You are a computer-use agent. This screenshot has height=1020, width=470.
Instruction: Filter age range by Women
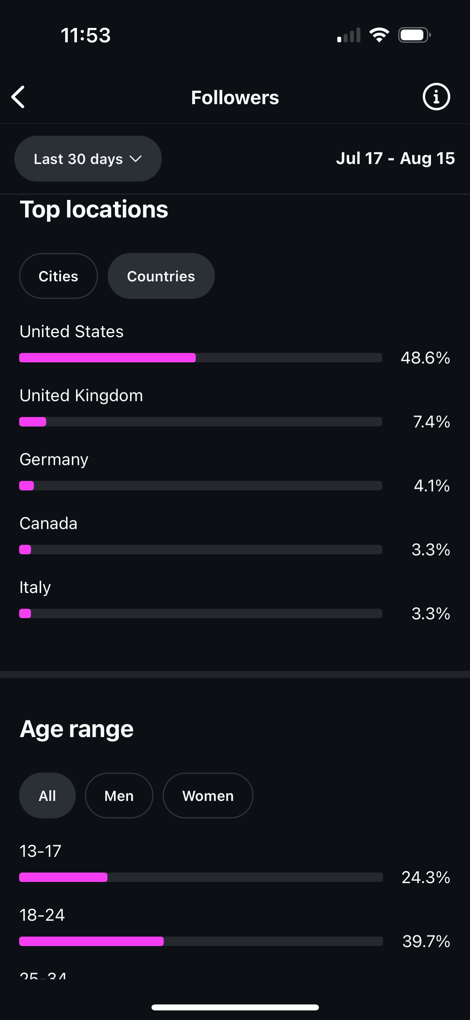[208, 796]
